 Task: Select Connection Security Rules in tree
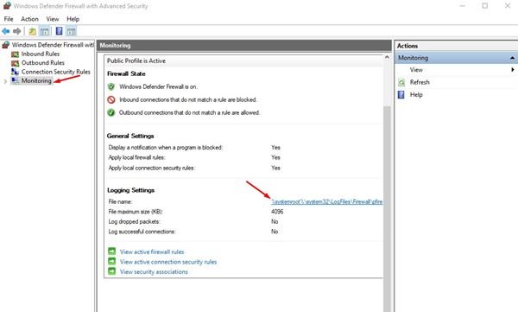(x=56, y=72)
